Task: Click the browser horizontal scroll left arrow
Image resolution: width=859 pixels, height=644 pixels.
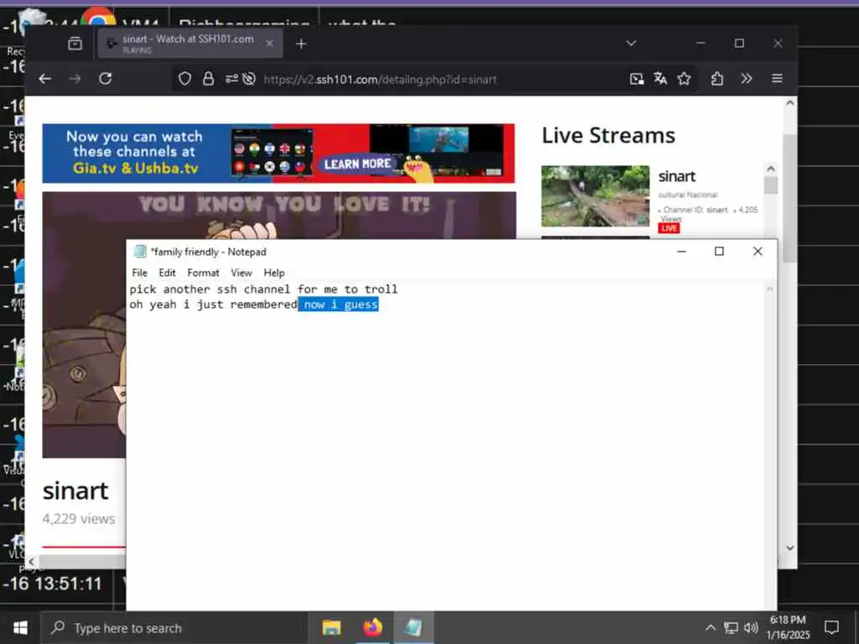Action: point(31,561)
